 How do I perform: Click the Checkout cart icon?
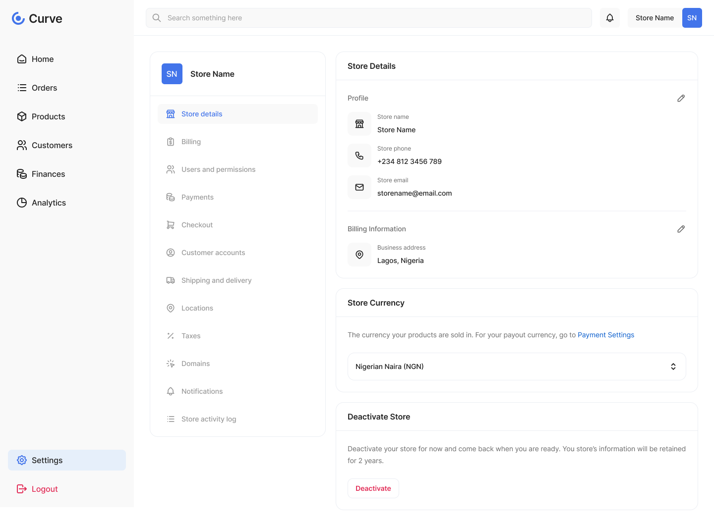point(171,225)
